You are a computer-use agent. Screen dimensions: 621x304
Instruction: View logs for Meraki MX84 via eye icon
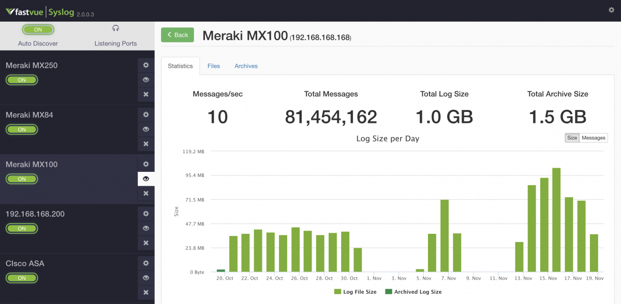coord(145,129)
